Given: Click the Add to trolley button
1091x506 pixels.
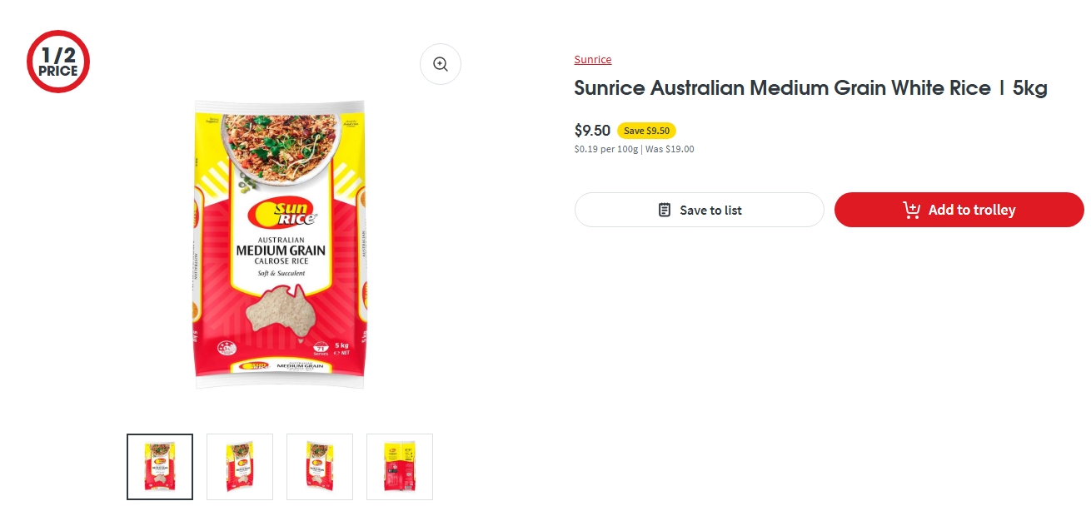Looking at the screenshot, I should click(x=959, y=210).
